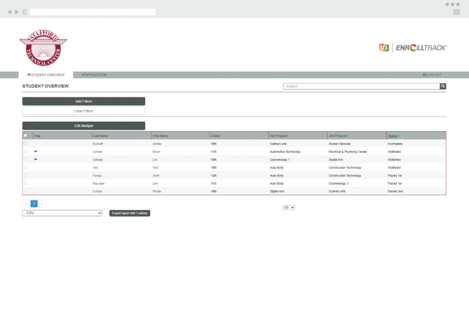Click the search magnifier icon
The width and height of the screenshot is (469, 318).
tap(442, 86)
